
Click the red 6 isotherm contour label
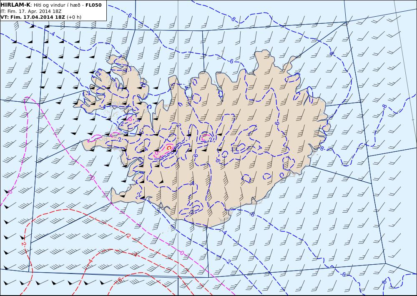pos(120,280)
